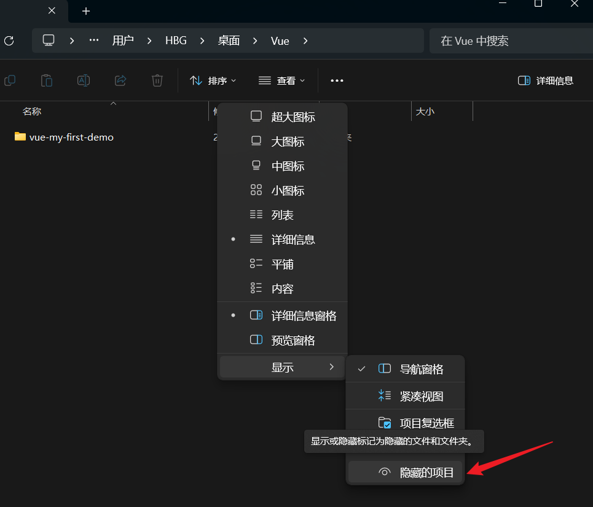This screenshot has height=507, width=593.
Task: Click the PC monitor icon in address bar
Action: pyautogui.click(x=49, y=41)
